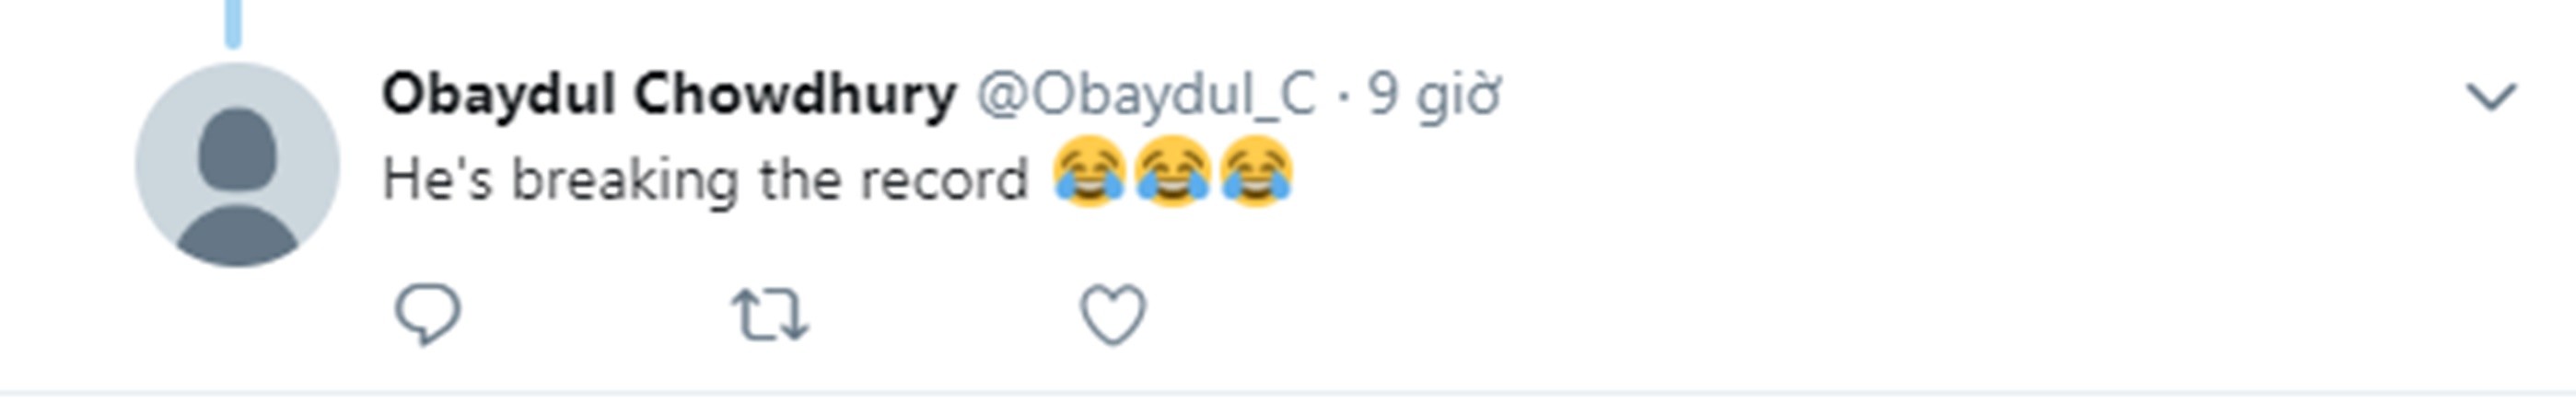
Task: Open the tweet options chevron menu
Action: point(2491,97)
